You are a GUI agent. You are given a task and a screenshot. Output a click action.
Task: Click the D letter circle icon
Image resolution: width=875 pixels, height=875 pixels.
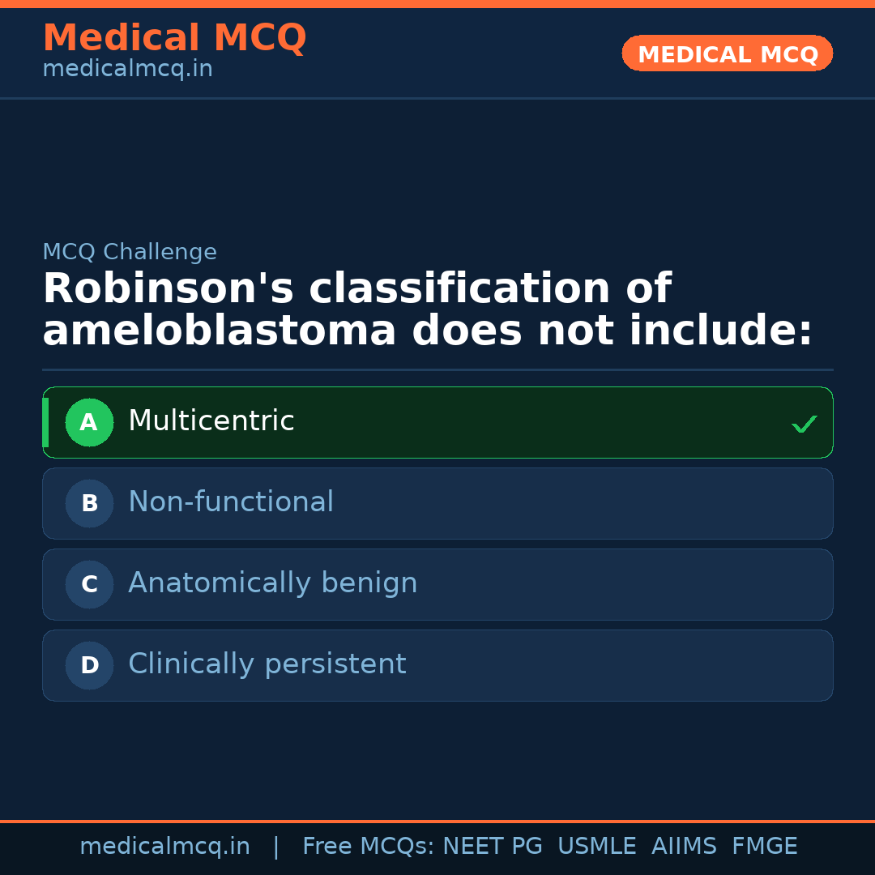click(89, 665)
